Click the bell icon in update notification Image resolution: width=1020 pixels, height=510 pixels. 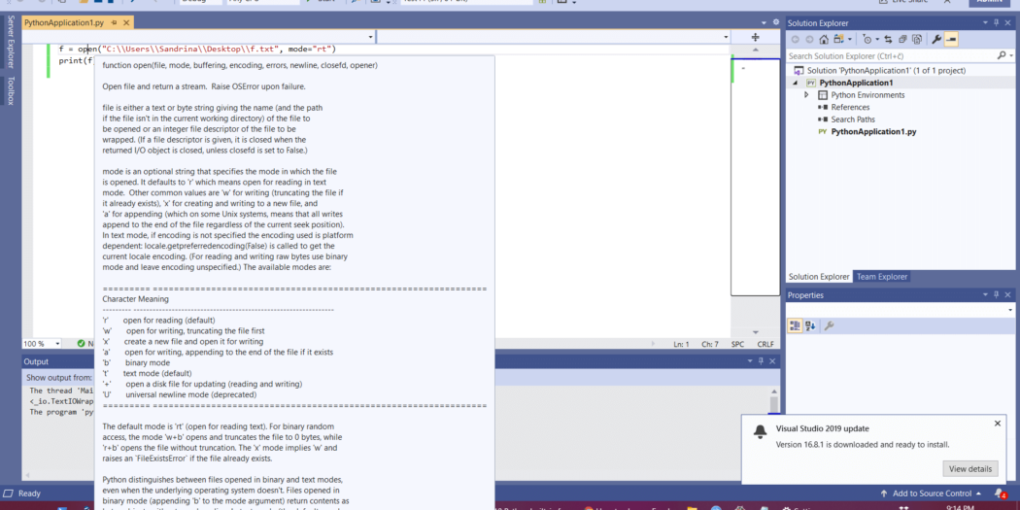tap(759, 432)
